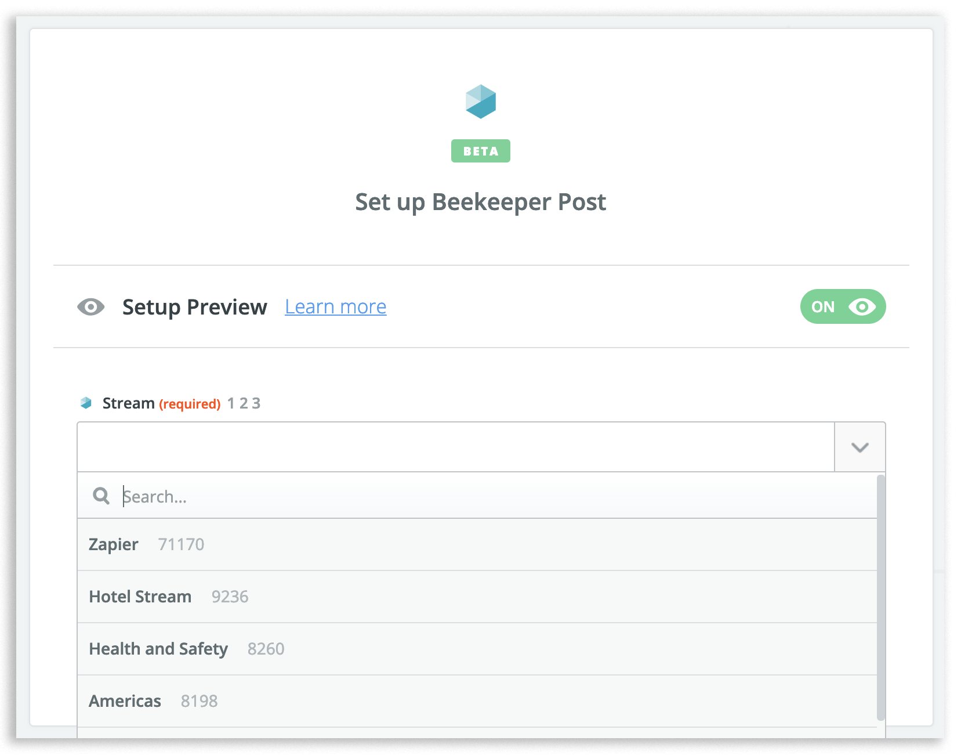Click the 1 2 3 field-type indicator

tap(244, 403)
